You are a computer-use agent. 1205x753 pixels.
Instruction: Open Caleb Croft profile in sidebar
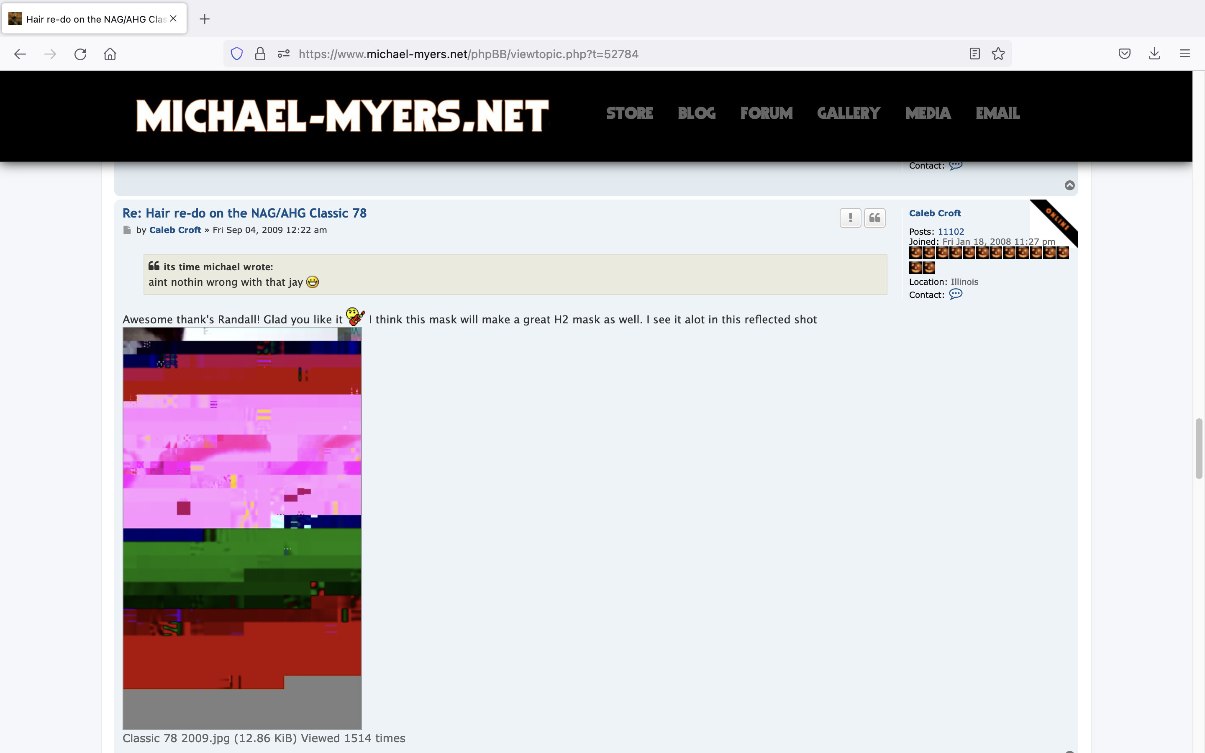(935, 213)
